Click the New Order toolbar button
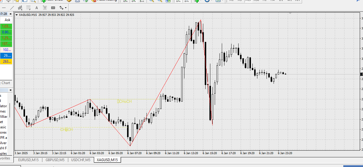Image resolution: width=363 pixels, height=167 pixels. [52, 1]
